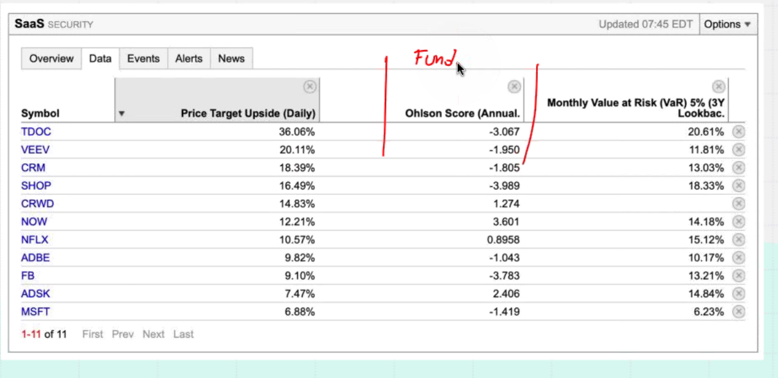Sort by the Symbol column header
This screenshot has height=378, width=778.
[40, 113]
